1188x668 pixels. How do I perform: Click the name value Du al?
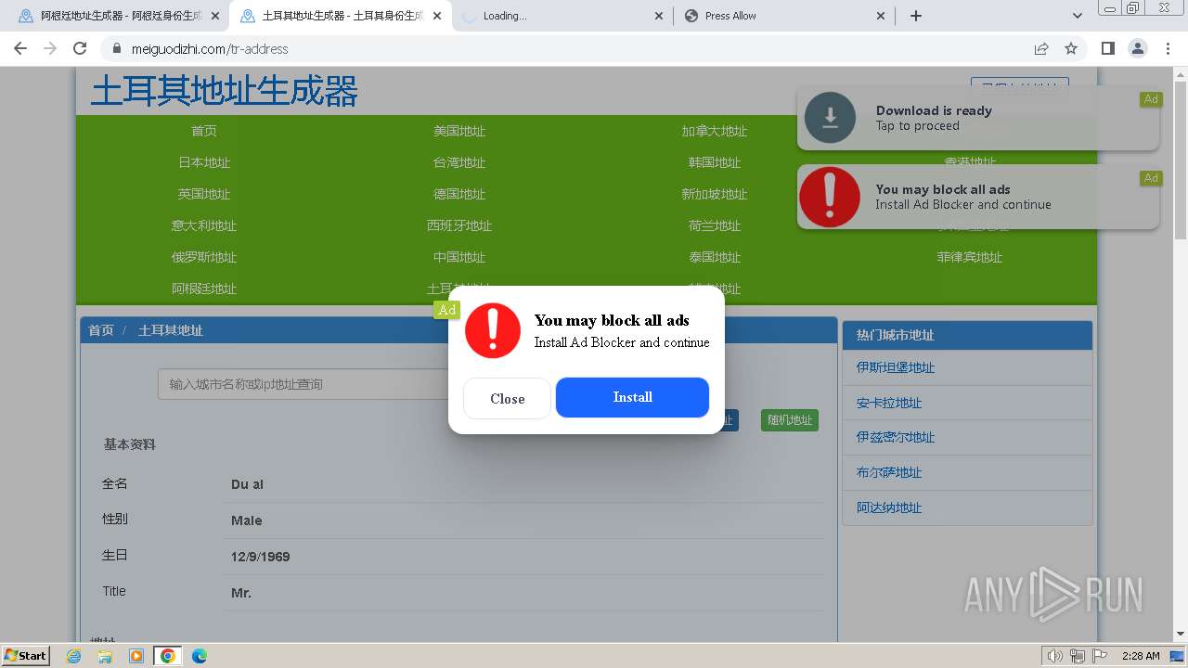click(247, 484)
